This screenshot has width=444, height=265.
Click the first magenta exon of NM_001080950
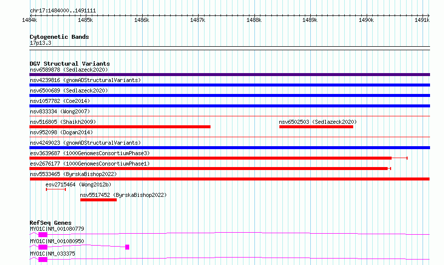point(43,247)
